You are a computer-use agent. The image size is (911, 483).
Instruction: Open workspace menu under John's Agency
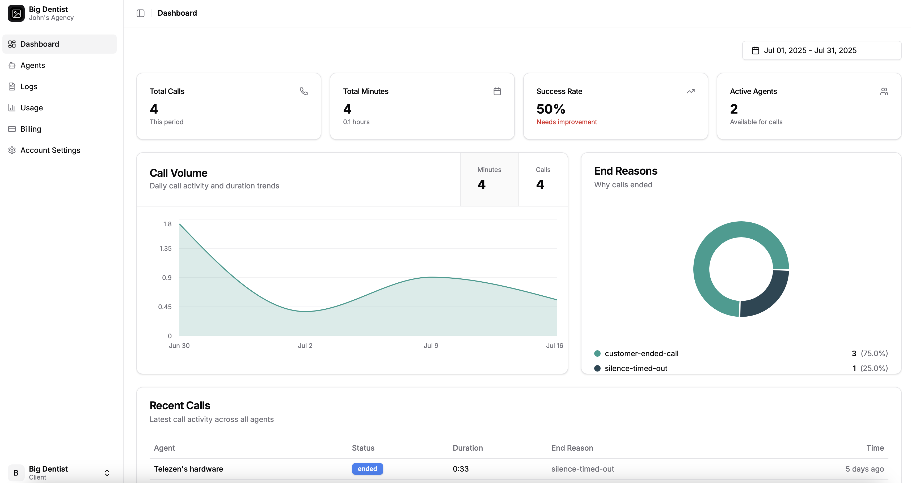pos(51,14)
